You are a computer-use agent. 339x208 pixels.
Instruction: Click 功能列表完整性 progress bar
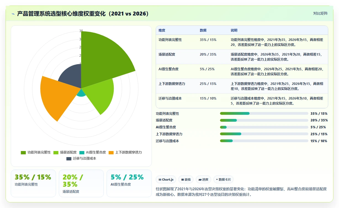[x=264, y=113]
